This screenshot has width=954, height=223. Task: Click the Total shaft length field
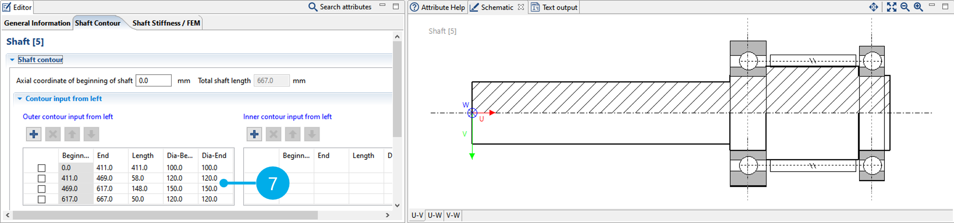pyautogui.click(x=271, y=80)
